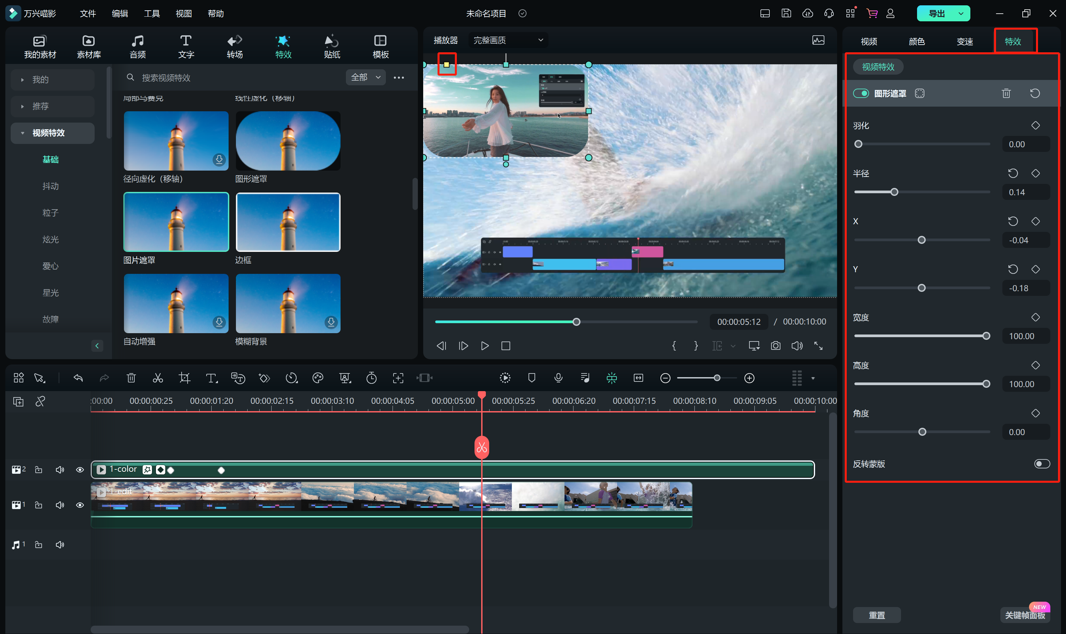This screenshot has height=634, width=1066.
Task: Add keyframe for 半径 radius parameter
Action: pyautogui.click(x=1035, y=174)
